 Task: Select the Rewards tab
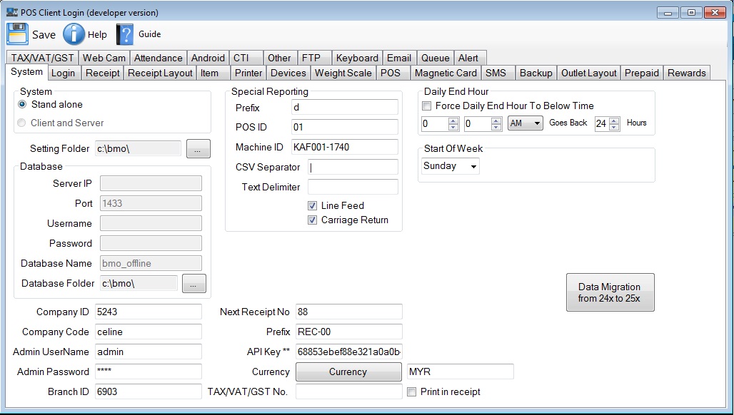tap(687, 73)
